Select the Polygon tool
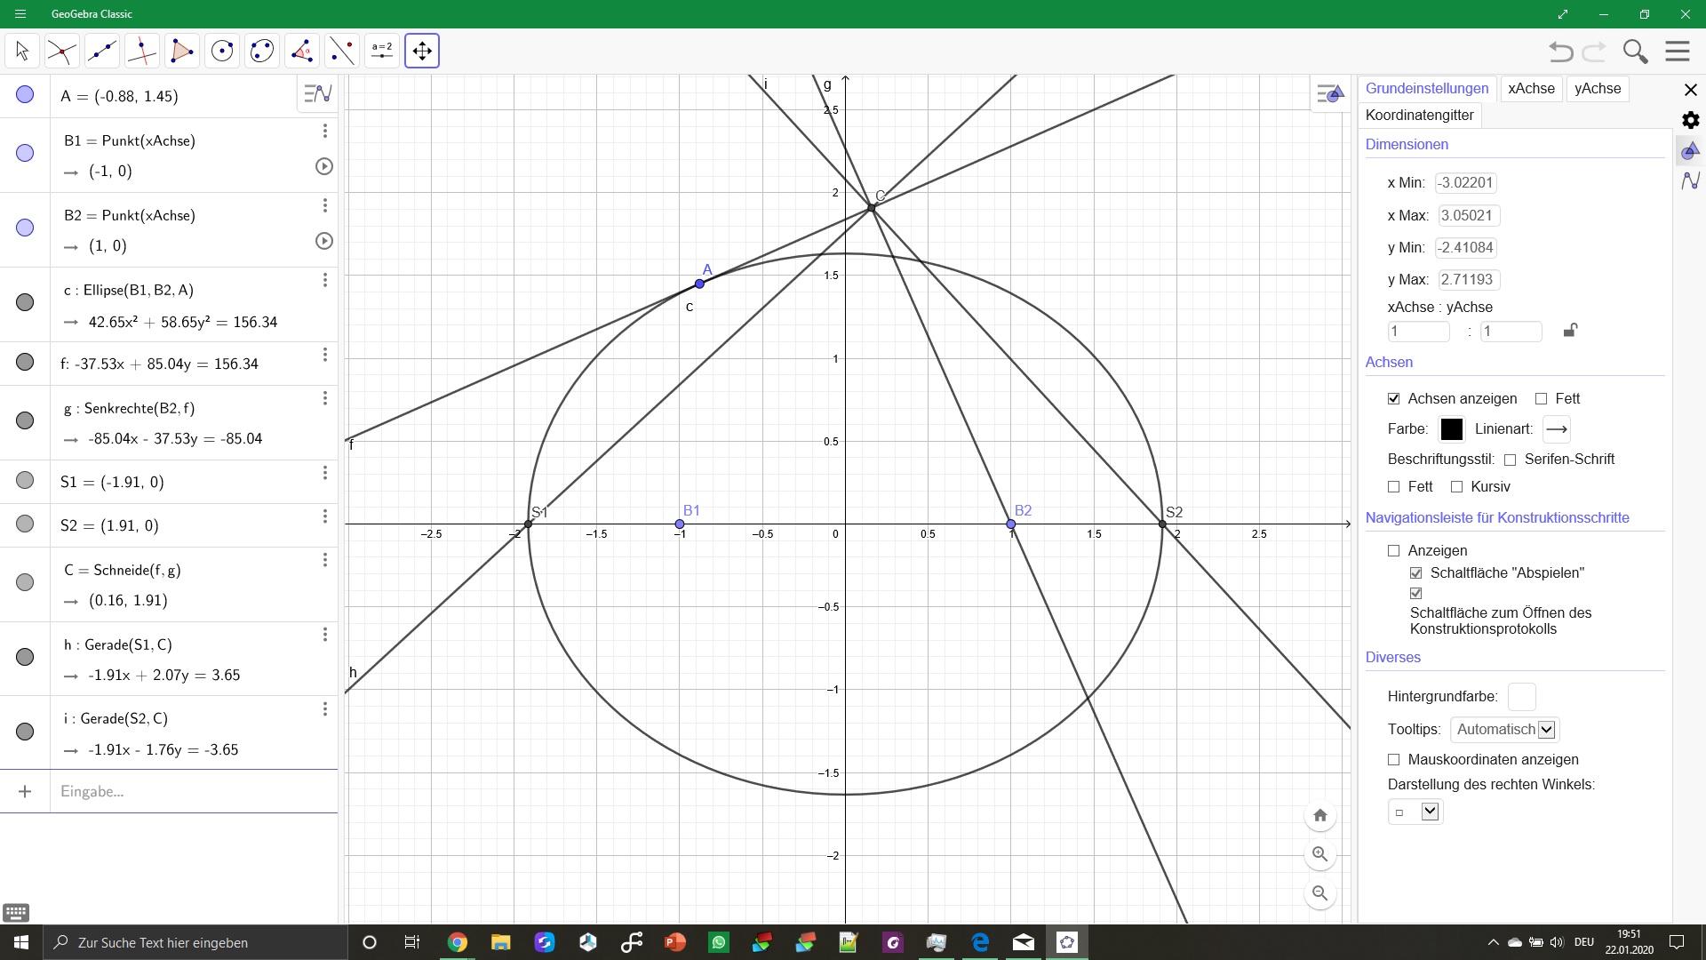 (x=182, y=51)
